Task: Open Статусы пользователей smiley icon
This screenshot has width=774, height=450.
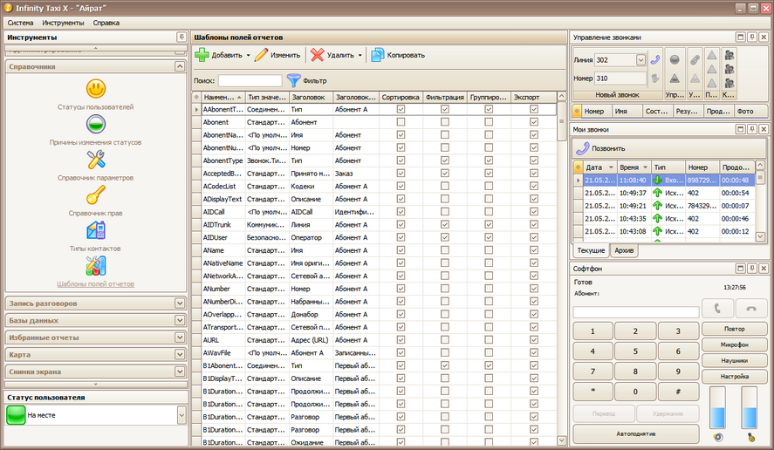Action: tap(96, 89)
